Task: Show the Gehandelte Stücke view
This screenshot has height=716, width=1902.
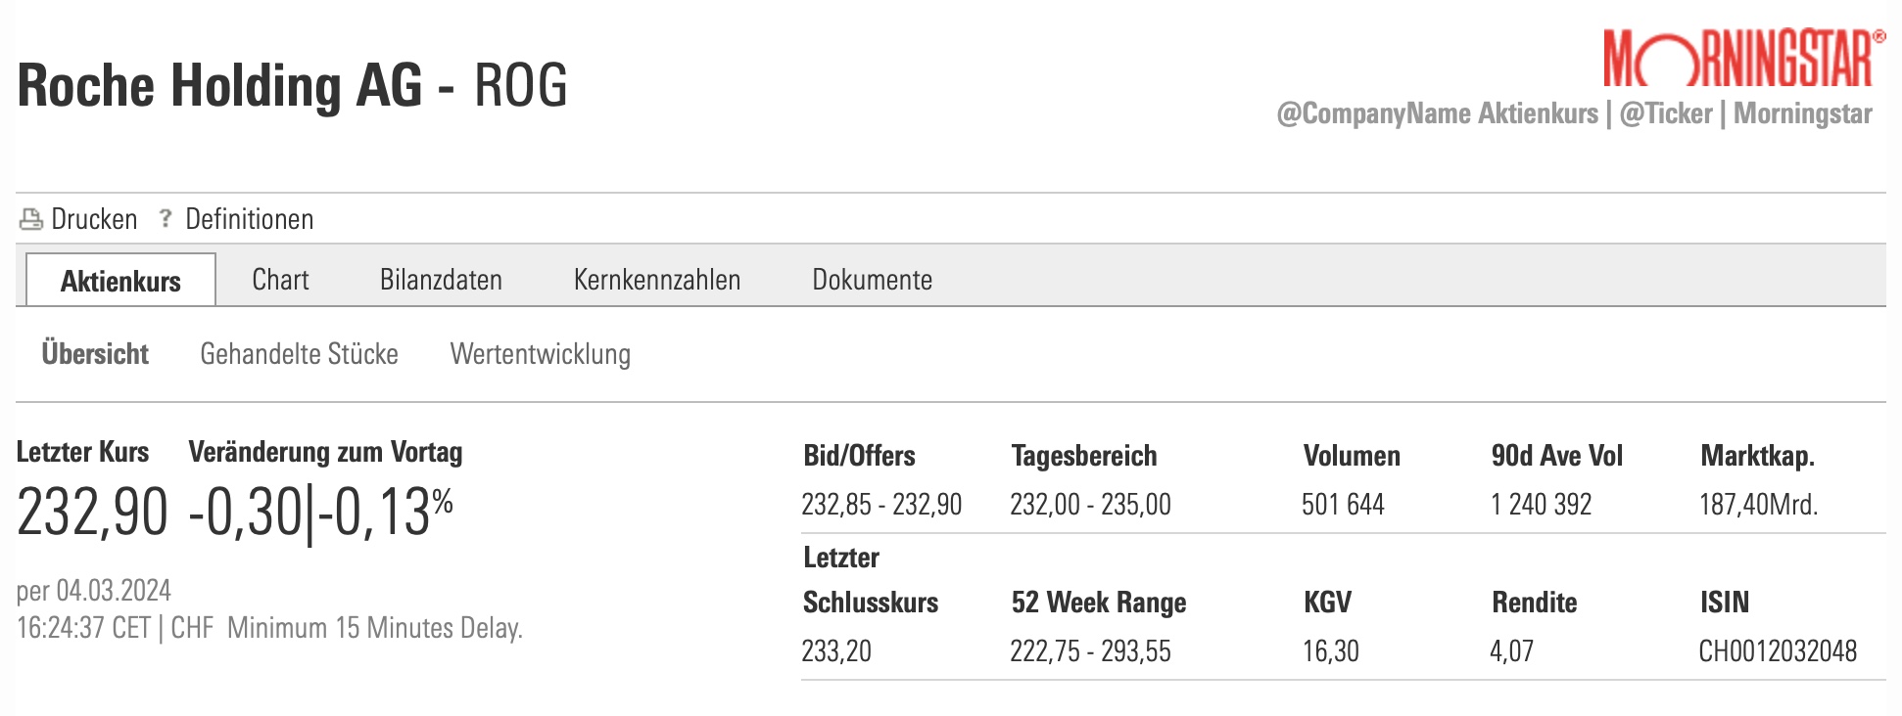Action: click(299, 354)
